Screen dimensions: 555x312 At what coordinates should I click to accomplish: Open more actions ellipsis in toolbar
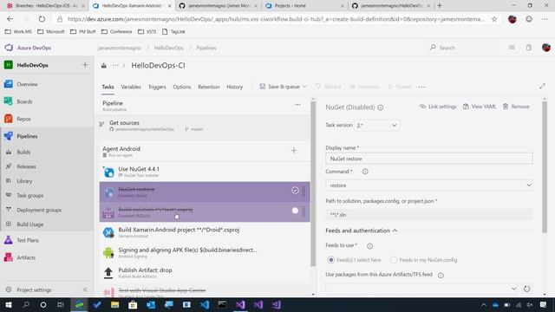click(x=421, y=87)
